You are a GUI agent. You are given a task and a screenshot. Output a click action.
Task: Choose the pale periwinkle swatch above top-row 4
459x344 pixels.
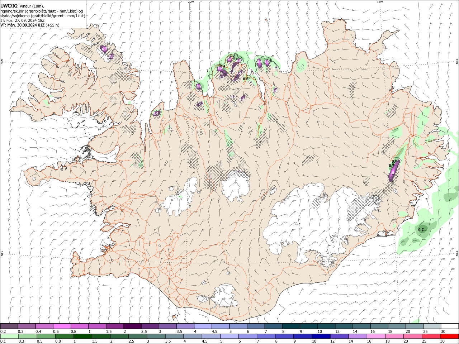click(203, 326)
